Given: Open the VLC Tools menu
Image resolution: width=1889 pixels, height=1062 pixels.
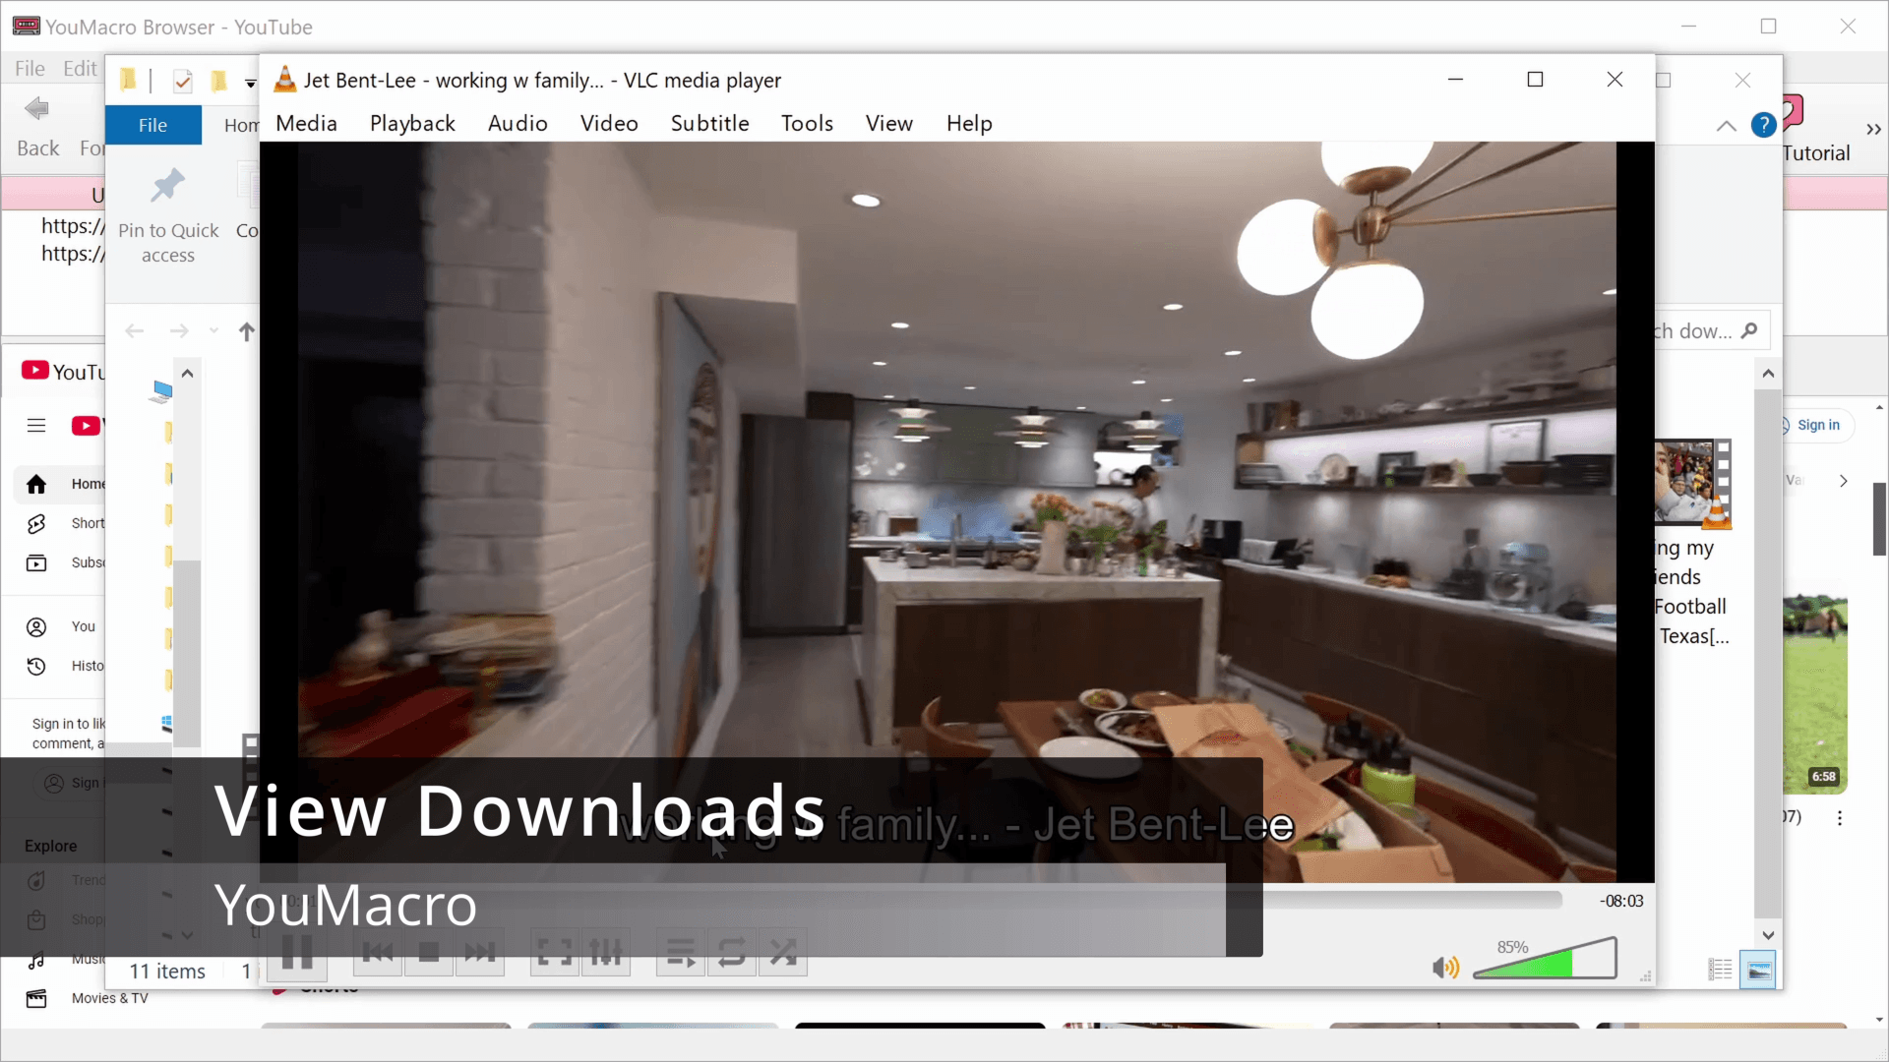Looking at the screenshot, I should click(x=807, y=123).
